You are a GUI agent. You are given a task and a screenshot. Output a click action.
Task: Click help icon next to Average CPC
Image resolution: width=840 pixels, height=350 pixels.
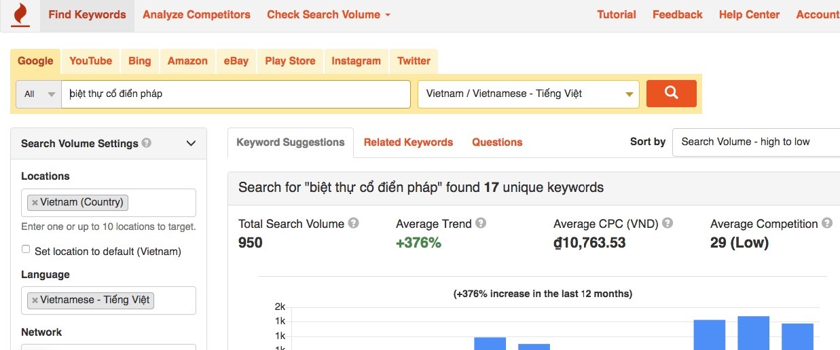(x=668, y=223)
